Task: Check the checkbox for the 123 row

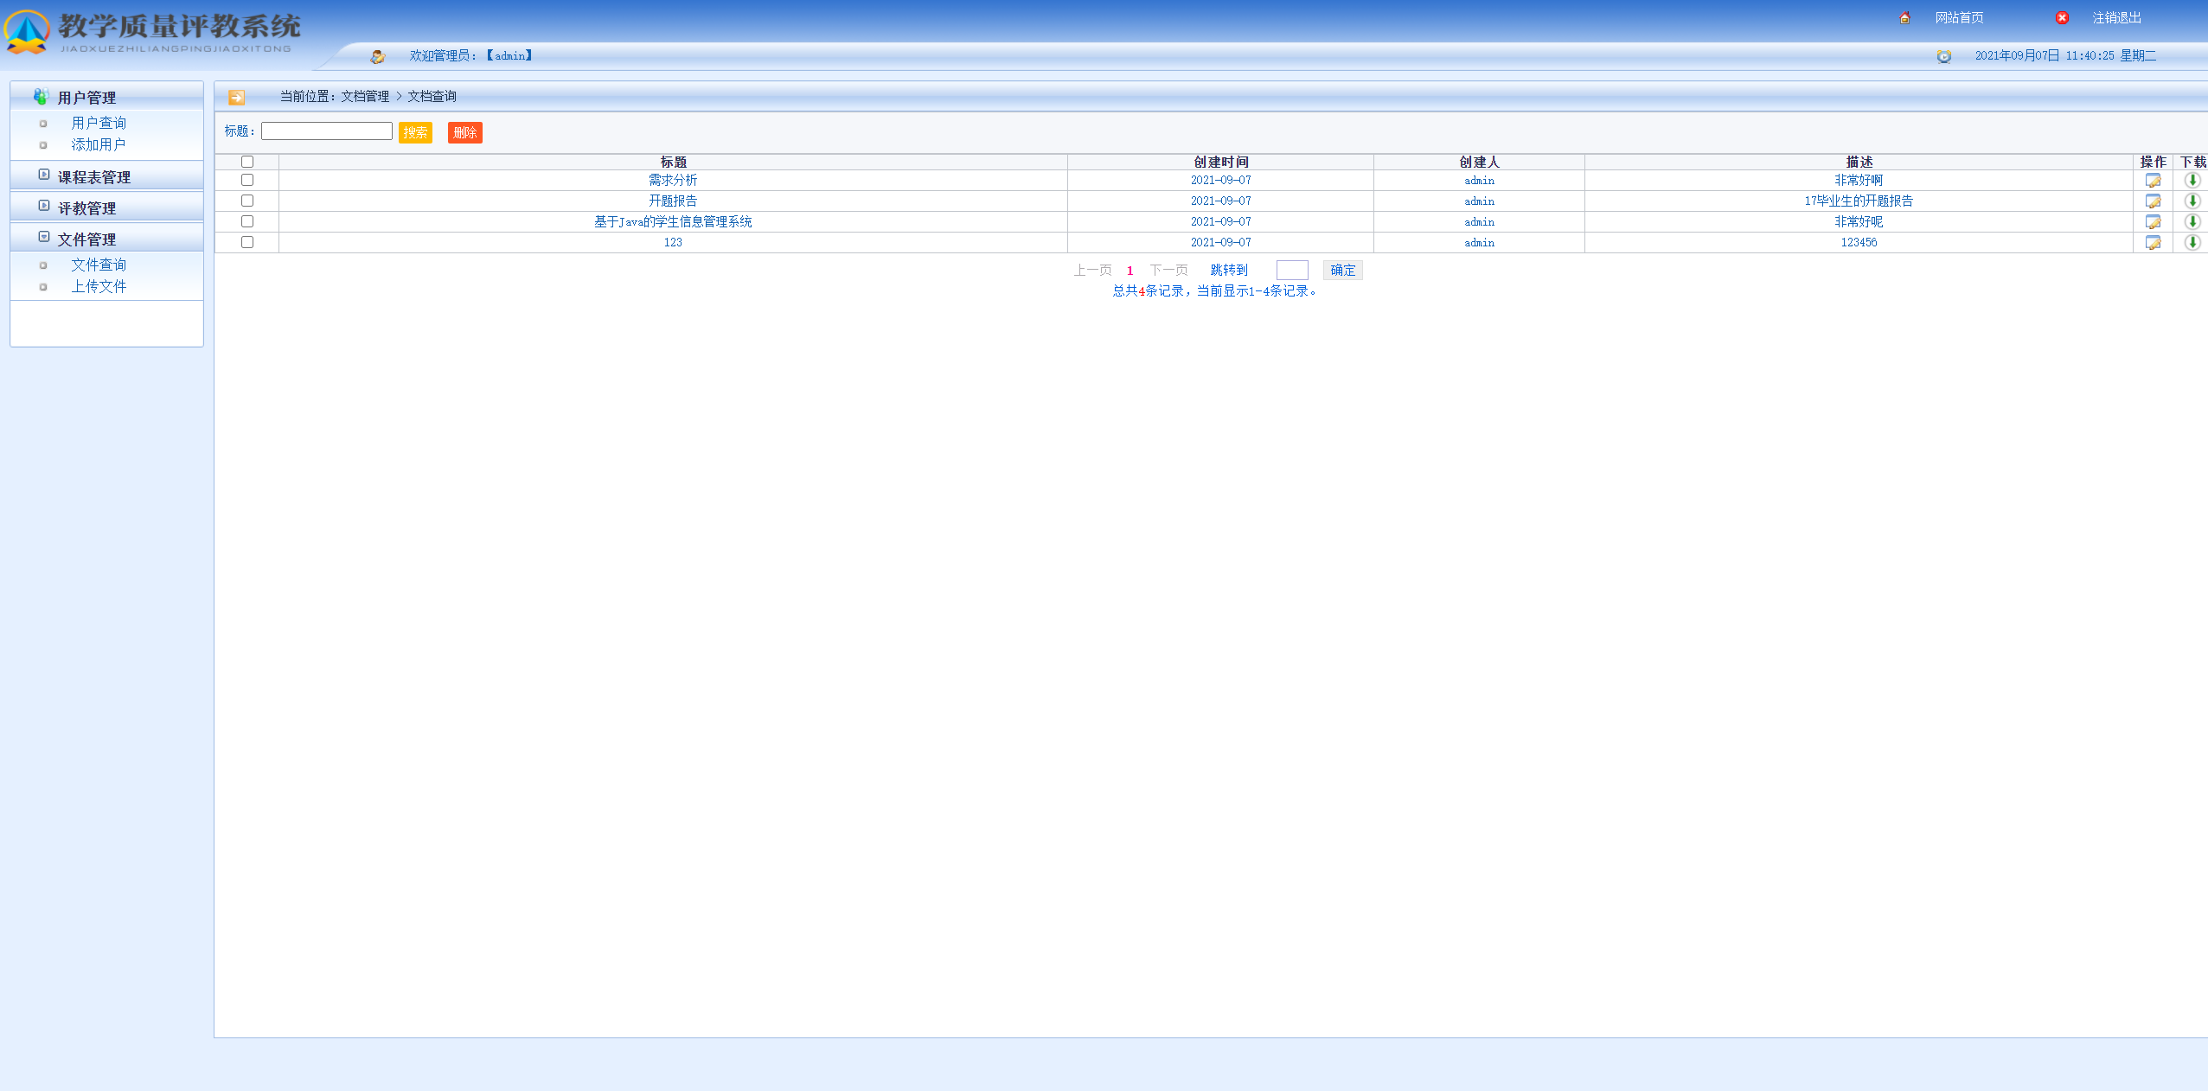Action: pos(247,242)
